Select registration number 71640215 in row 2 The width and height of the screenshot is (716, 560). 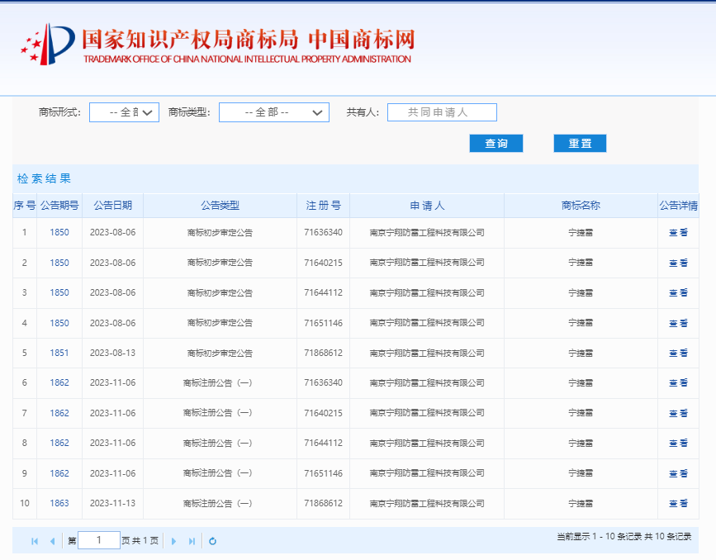(323, 263)
